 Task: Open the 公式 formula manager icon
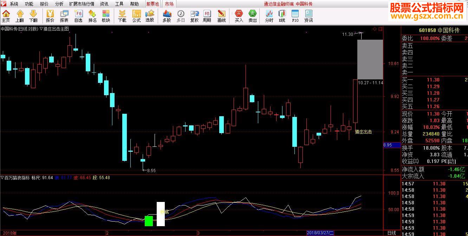pyautogui.click(x=136, y=16)
